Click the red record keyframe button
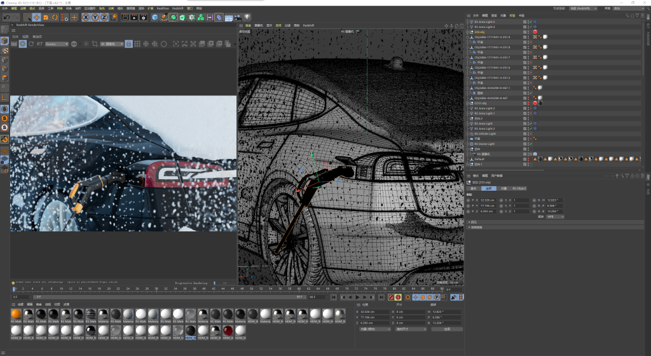Image resolution: width=651 pixels, height=356 pixels. click(x=391, y=297)
